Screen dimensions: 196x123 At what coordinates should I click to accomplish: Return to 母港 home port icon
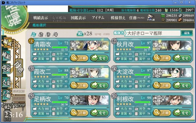coord(19,68)
